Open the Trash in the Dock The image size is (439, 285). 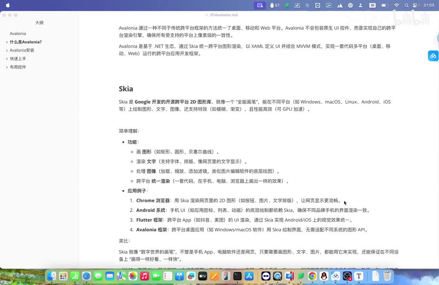pyautogui.click(x=387, y=276)
